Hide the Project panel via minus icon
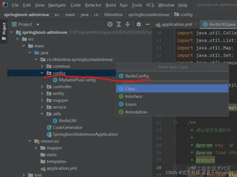Screen dimensions: 237x177 (147, 24)
